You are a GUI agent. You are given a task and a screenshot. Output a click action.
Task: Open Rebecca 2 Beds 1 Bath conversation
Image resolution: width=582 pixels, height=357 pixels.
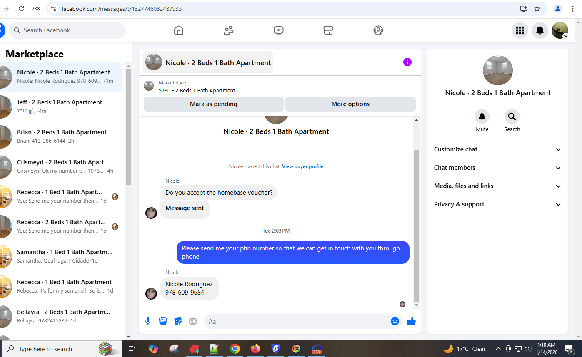[x=61, y=226]
